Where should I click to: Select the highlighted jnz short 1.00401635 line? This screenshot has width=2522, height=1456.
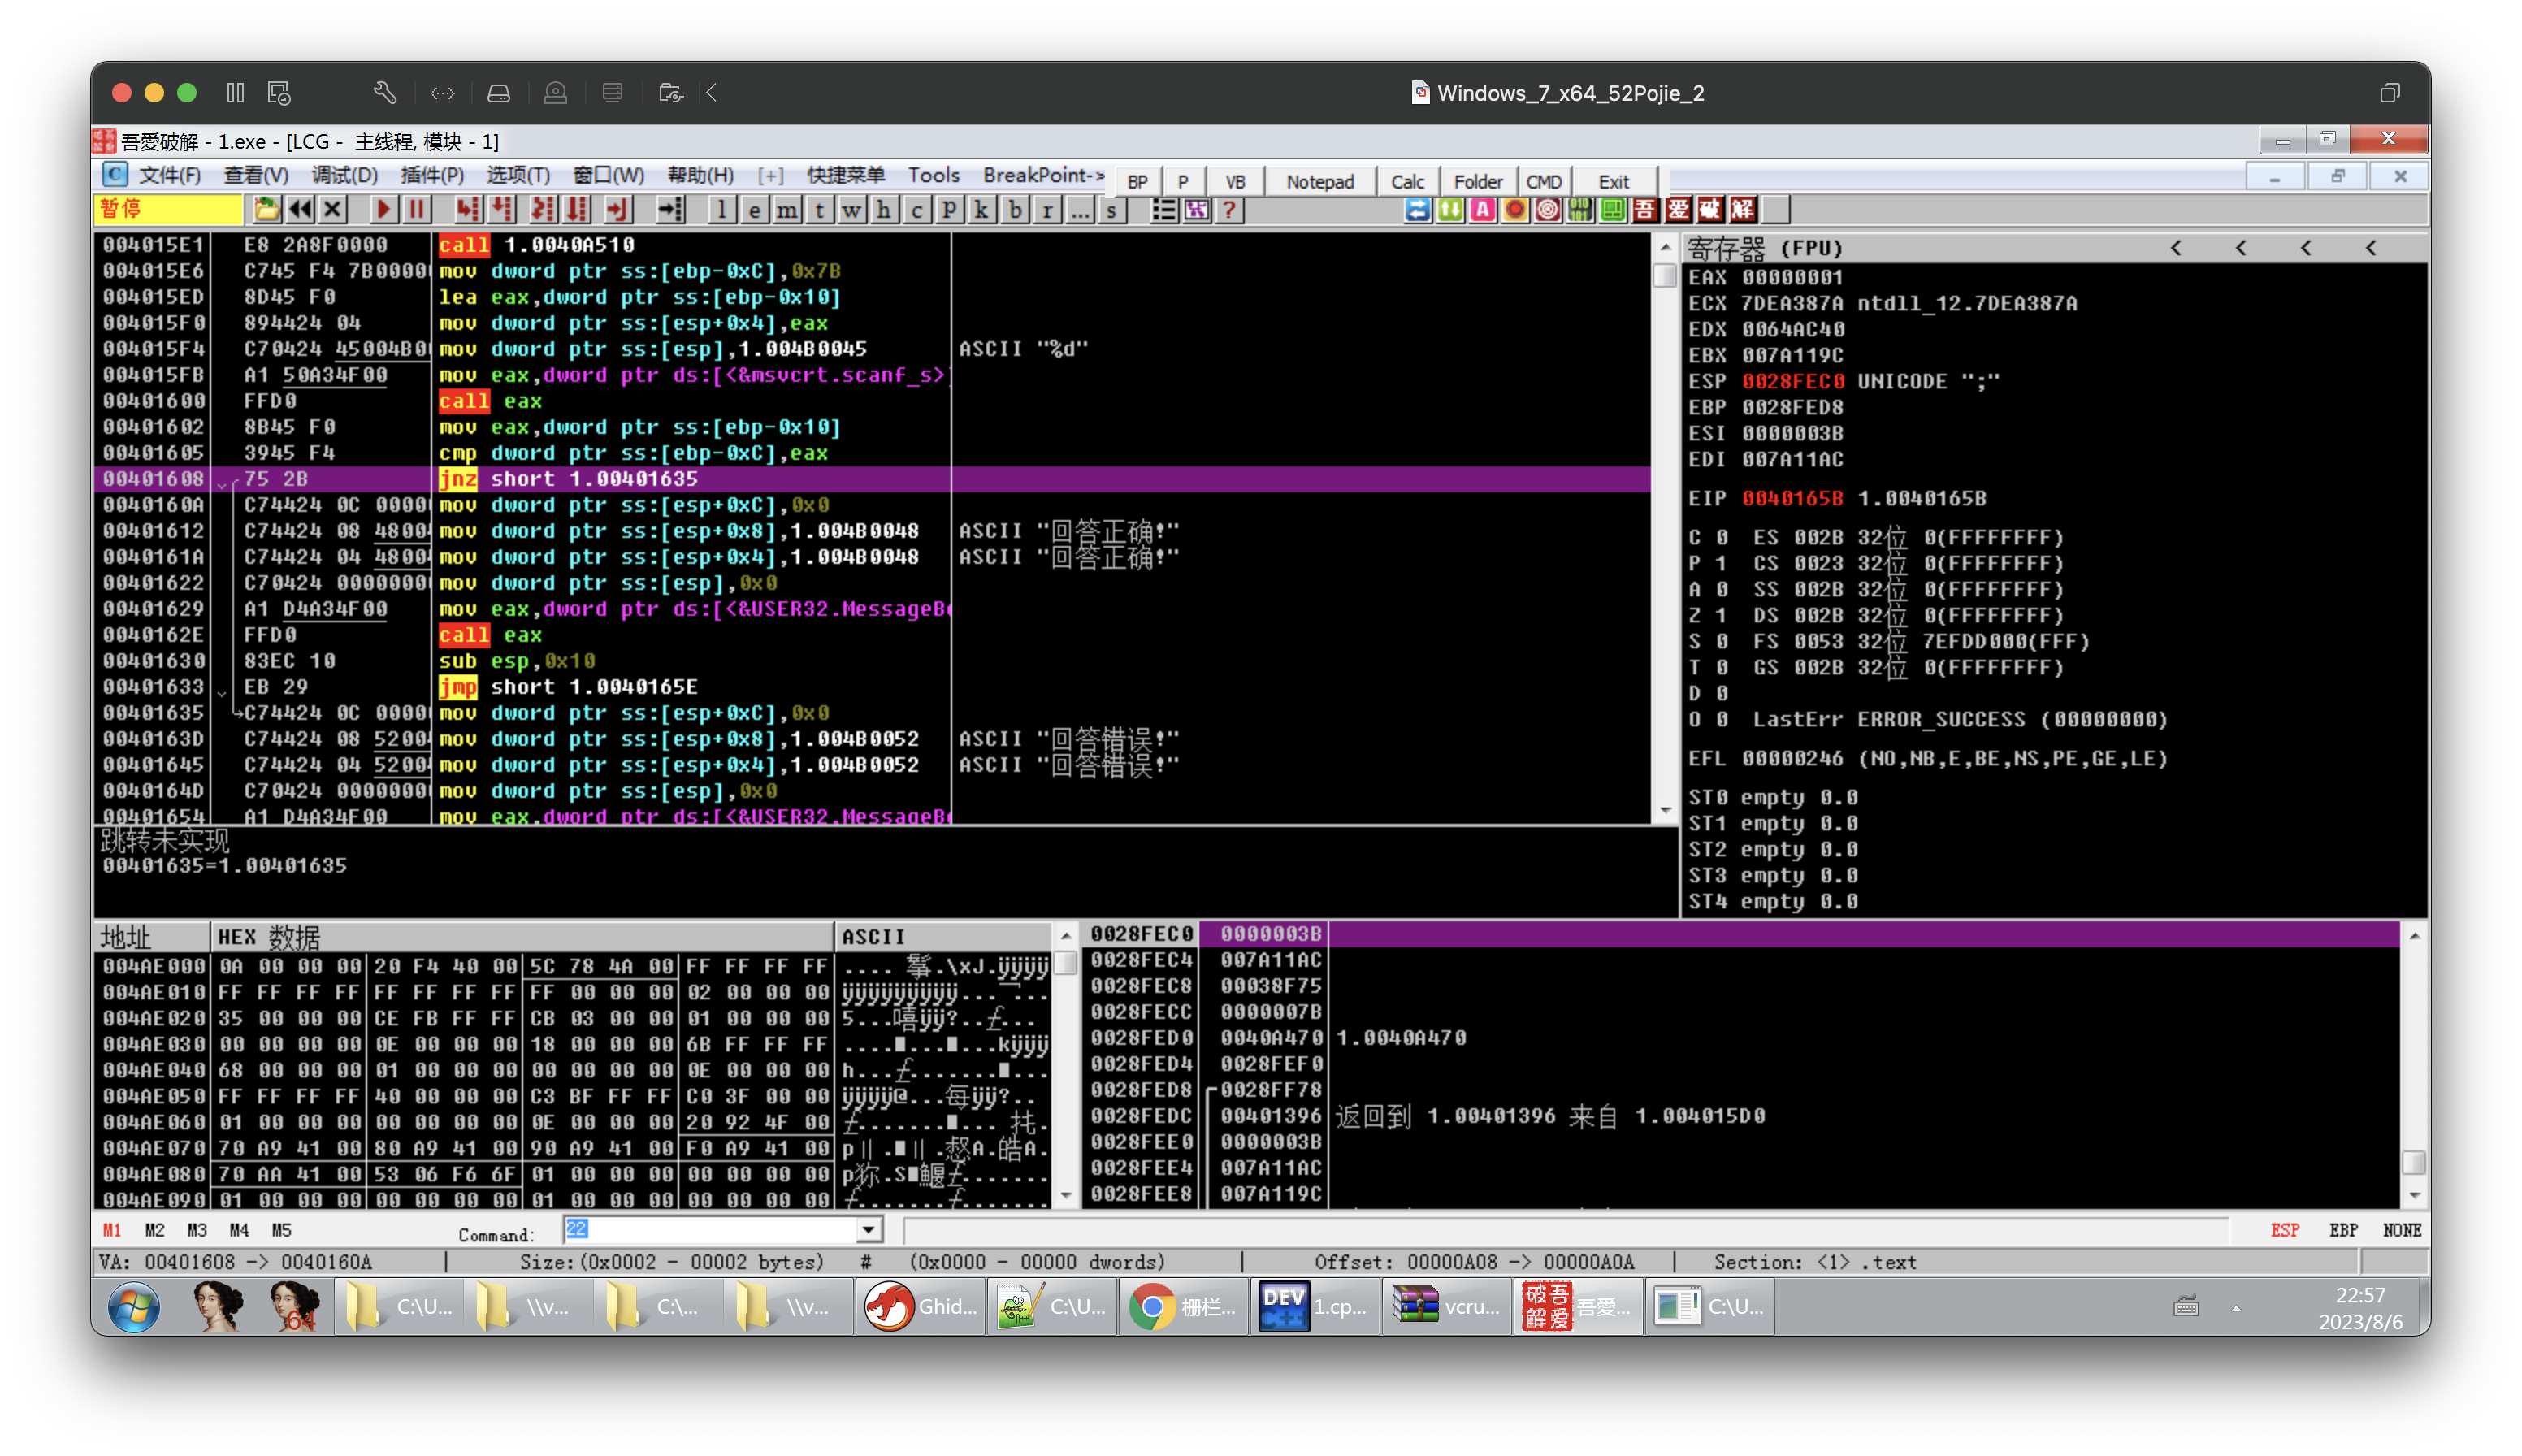[x=872, y=479]
